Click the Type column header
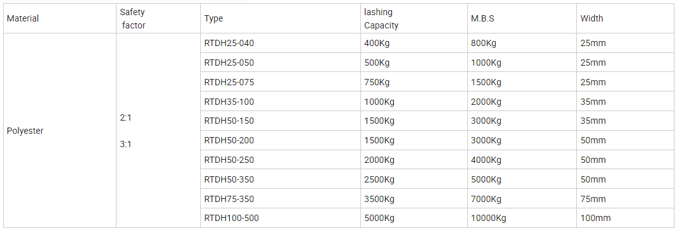The width and height of the screenshot is (677, 233). (x=213, y=18)
